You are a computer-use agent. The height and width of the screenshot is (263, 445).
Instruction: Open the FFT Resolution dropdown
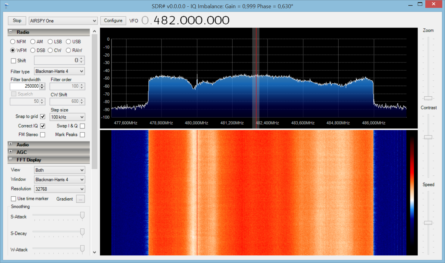pos(59,189)
